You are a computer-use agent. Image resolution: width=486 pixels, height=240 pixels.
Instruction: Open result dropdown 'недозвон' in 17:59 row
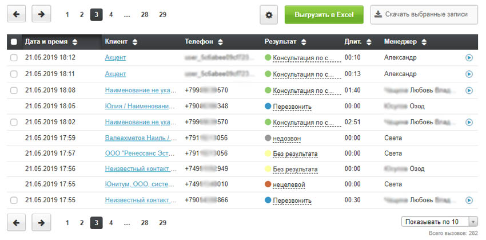(286, 138)
